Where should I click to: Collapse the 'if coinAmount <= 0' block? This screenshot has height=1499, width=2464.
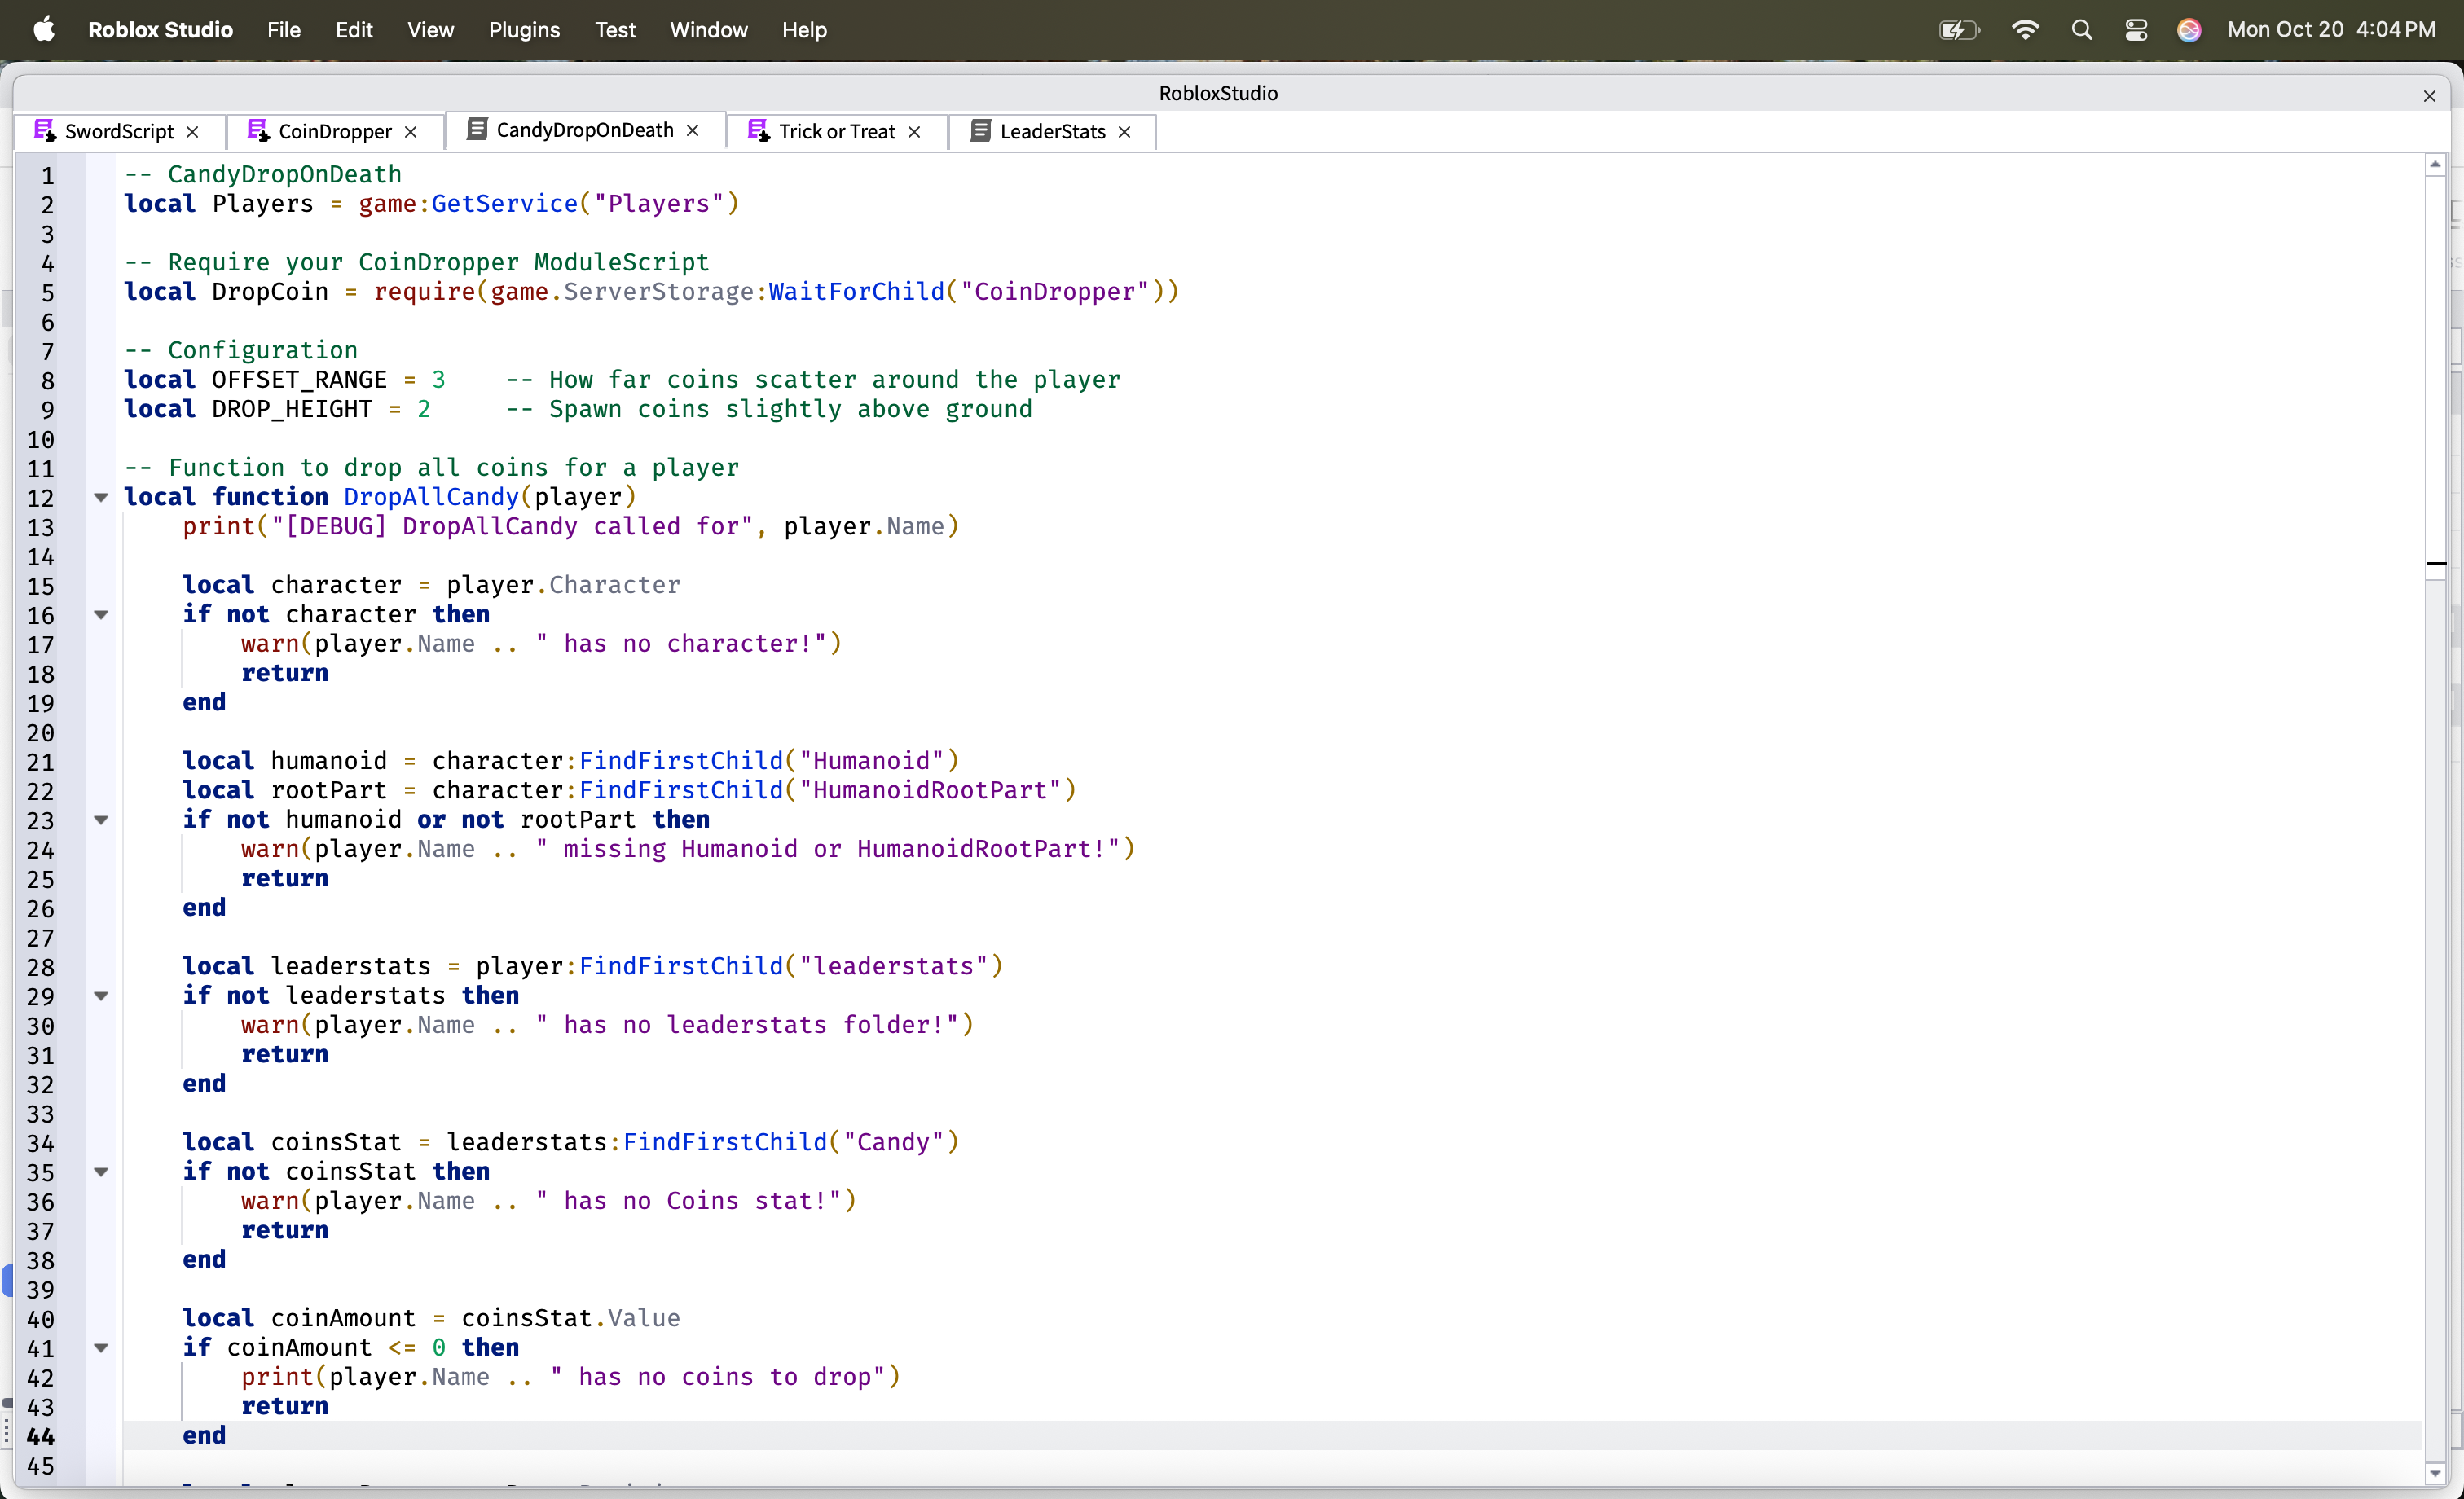click(x=101, y=1348)
